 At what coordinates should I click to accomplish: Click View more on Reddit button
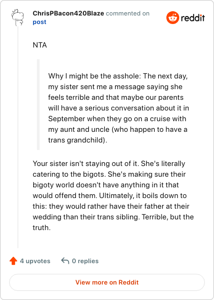coord(107,282)
